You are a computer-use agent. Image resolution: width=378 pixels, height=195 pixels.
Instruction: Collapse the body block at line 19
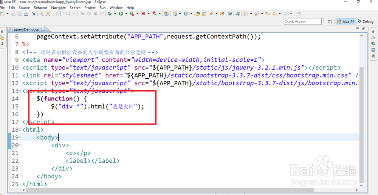20,138
